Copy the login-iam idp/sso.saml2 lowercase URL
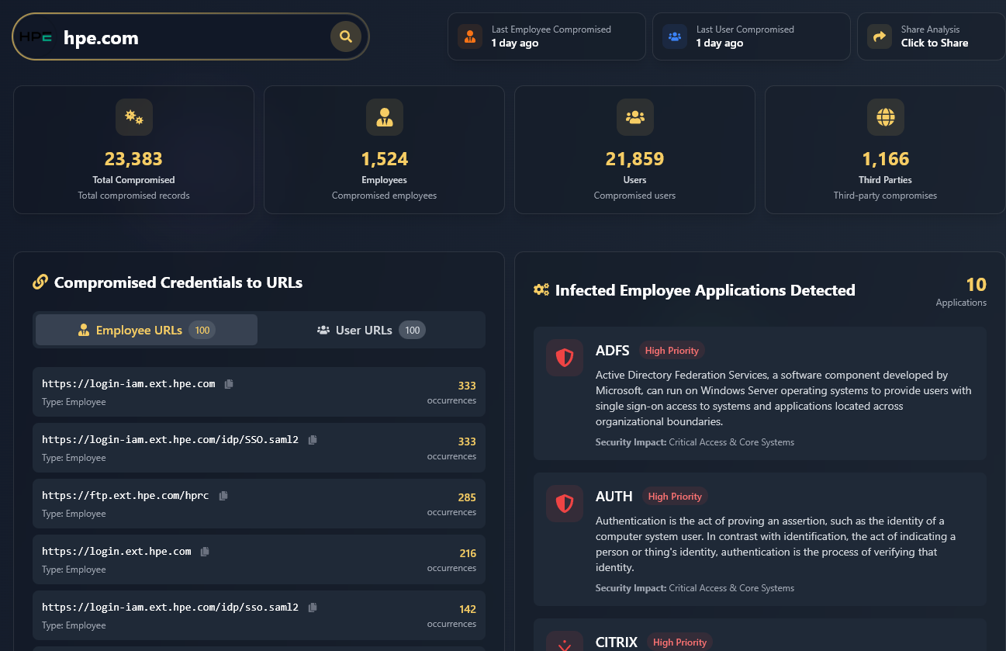The width and height of the screenshot is (1006, 651). click(x=313, y=608)
